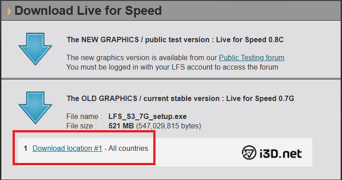Click the All countries label
Image resolution: width=342 pixels, height=180 pixels.
click(x=128, y=148)
